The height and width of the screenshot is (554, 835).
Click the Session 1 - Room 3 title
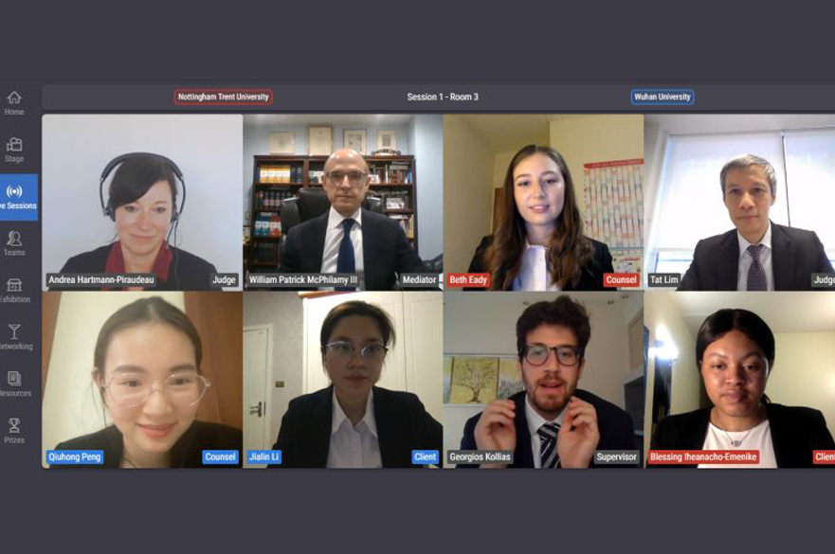click(x=443, y=97)
